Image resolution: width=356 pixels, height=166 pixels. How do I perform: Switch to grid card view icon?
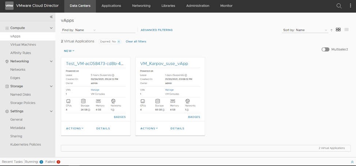coord(338,30)
